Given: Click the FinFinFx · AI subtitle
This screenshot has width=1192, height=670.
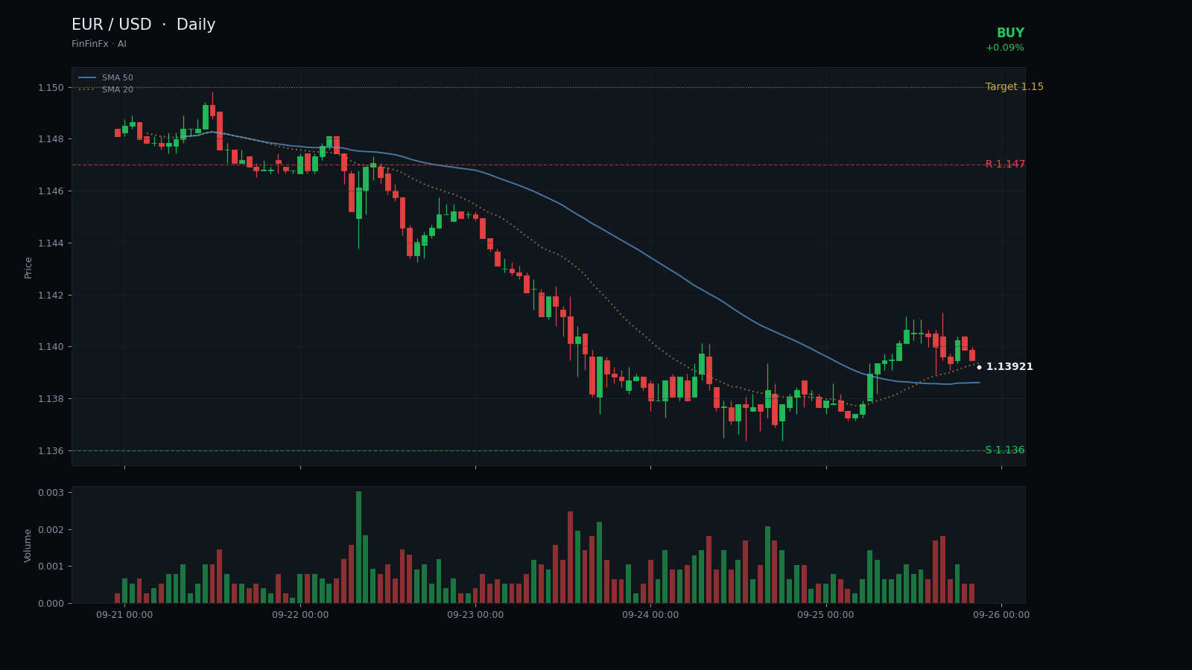Looking at the screenshot, I should pyautogui.click(x=99, y=45).
